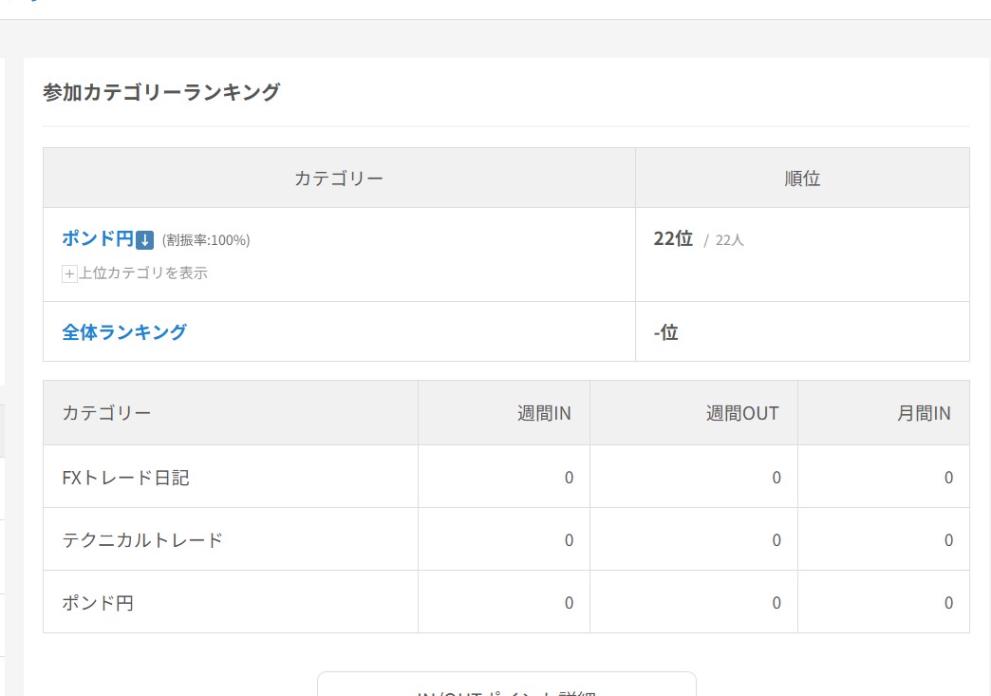This screenshot has width=991, height=696.
Task: Click the 順位 column header
Action: 802,179
